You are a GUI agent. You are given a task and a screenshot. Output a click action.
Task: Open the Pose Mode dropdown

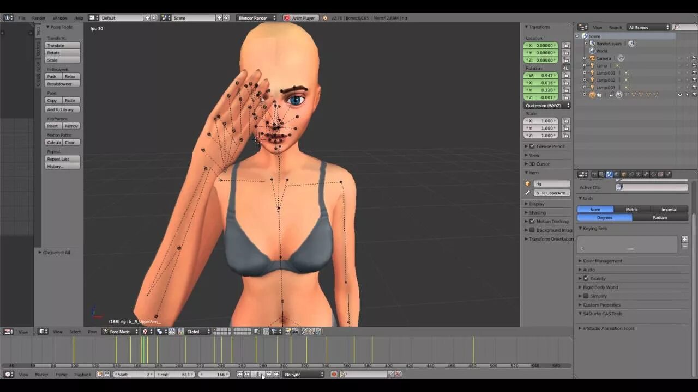coord(121,332)
